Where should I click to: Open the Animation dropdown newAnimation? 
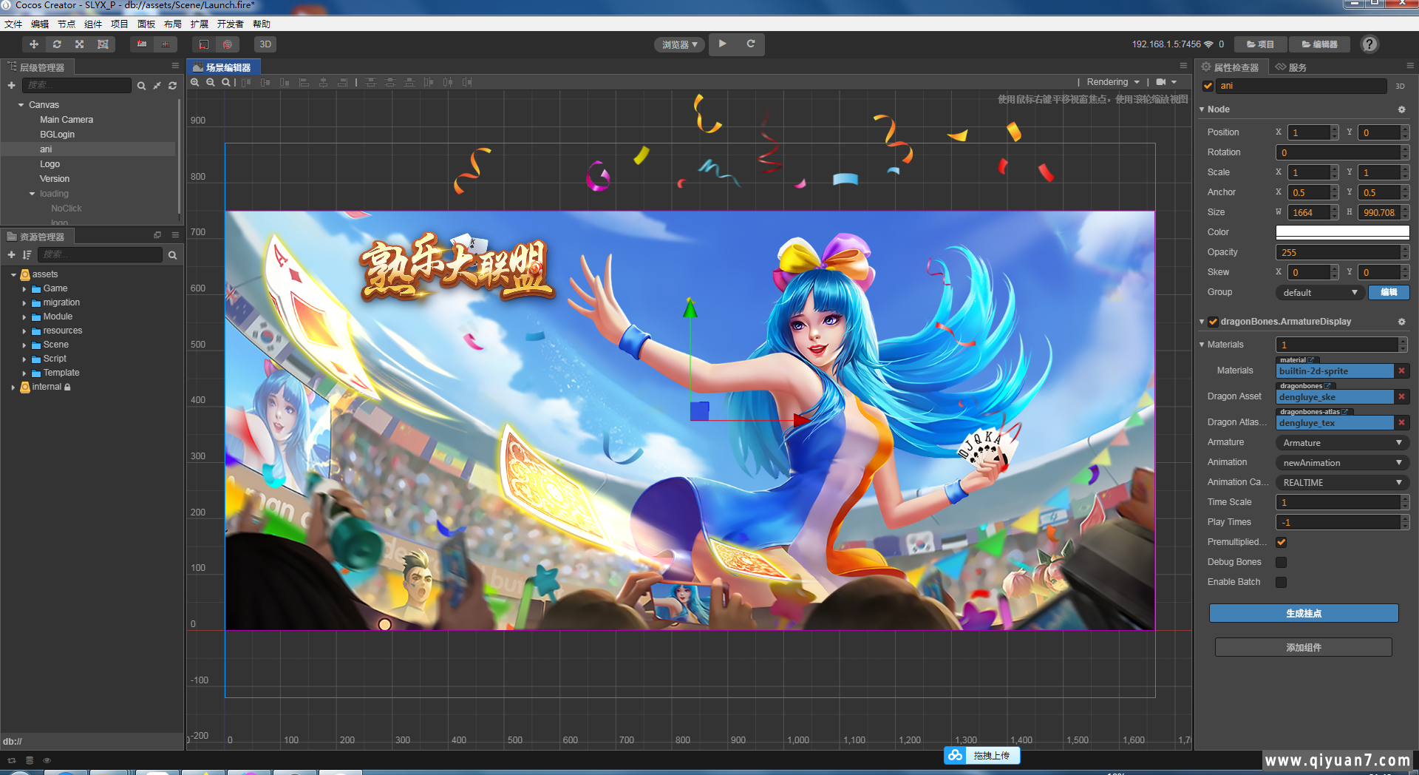click(x=1341, y=462)
